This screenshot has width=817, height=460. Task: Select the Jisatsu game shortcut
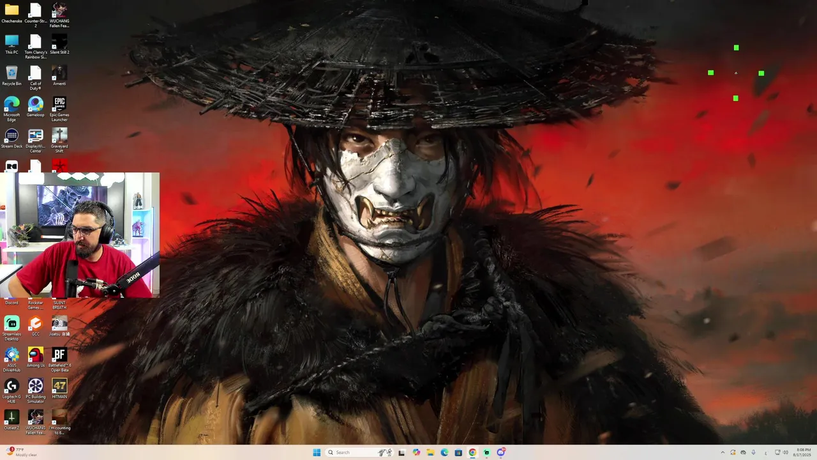coord(59,326)
